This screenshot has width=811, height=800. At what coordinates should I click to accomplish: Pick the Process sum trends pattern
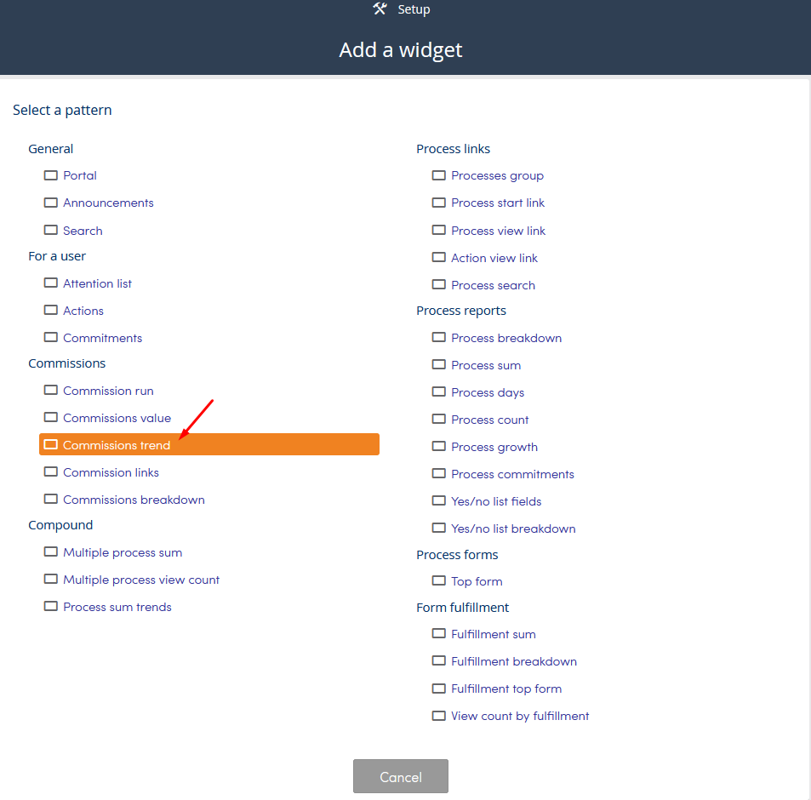click(x=117, y=607)
